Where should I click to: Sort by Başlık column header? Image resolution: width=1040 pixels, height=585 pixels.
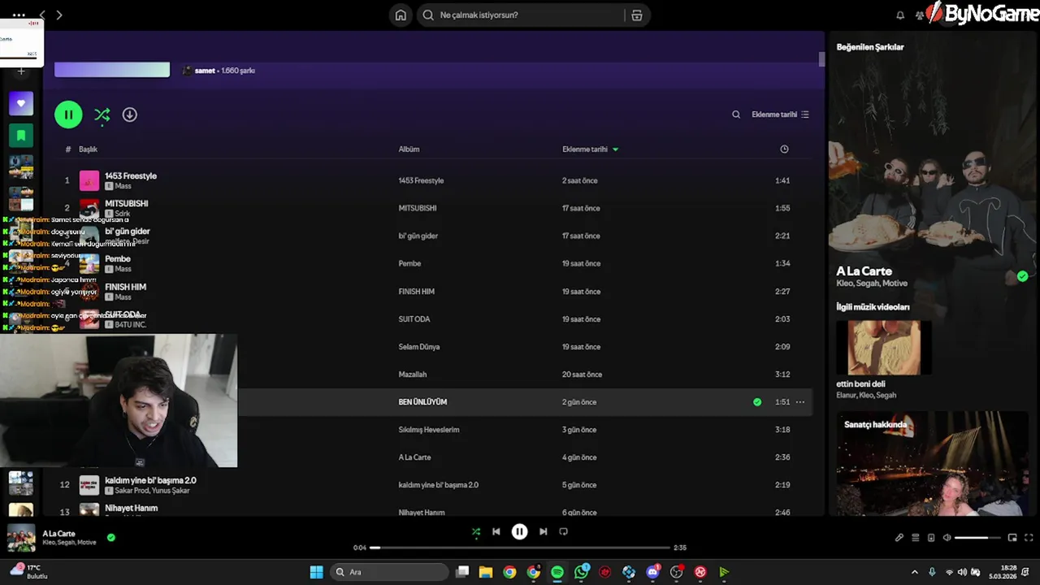pos(88,149)
